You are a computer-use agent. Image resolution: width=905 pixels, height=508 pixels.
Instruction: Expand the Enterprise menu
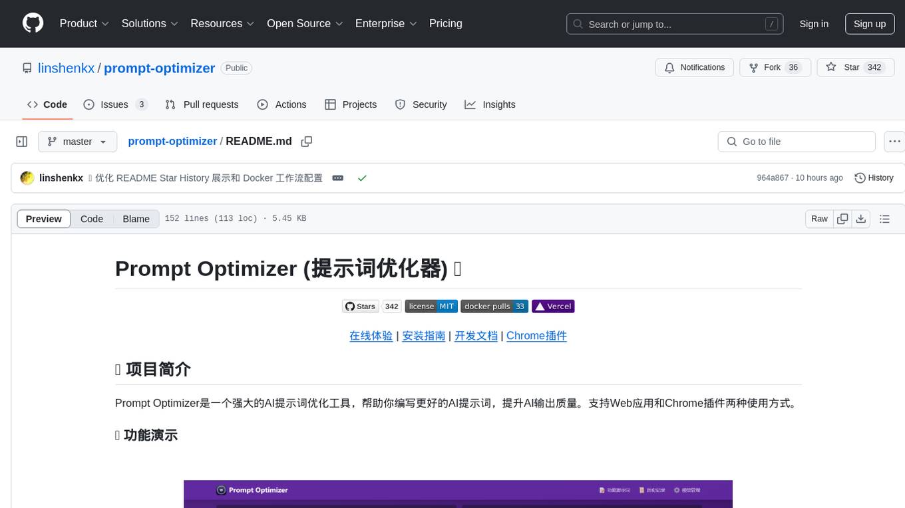(386, 23)
